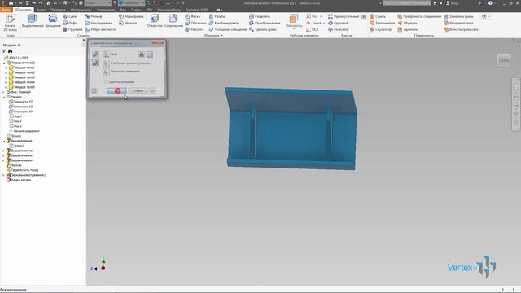Select the Отверстие (Hole) tool
Image resolution: width=521 pixels, height=293 pixels.
[x=155, y=21]
